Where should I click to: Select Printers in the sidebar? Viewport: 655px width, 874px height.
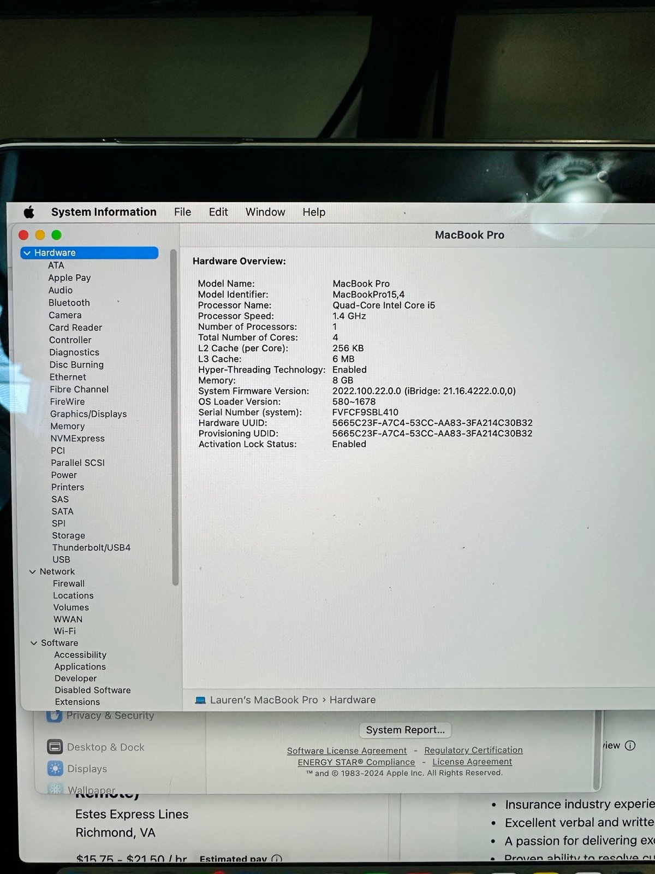coord(68,487)
